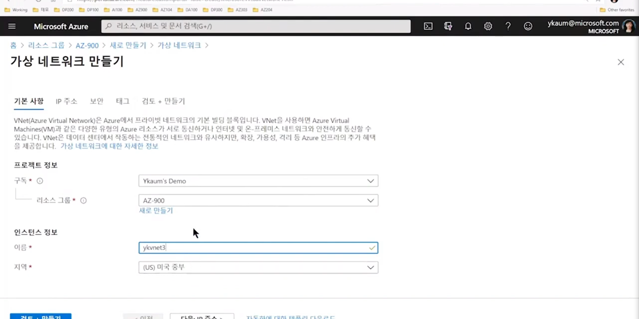639x319 pixels.
Task: Open the AZ204 bookmarks folder
Action: [263, 10]
